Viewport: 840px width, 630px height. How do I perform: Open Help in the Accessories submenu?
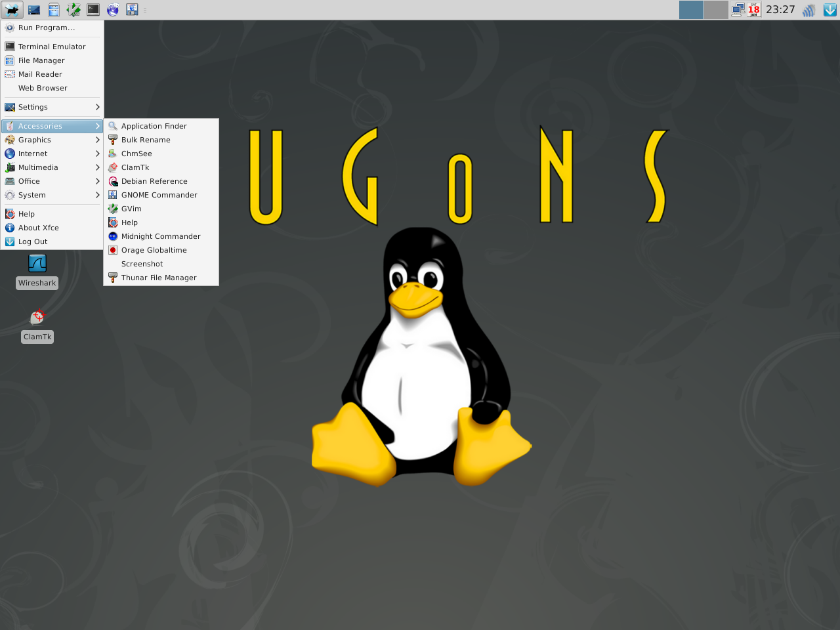pyautogui.click(x=161, y=222)
